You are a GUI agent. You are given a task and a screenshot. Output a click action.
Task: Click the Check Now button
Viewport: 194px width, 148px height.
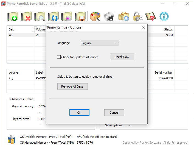click(x=122, y=57)
